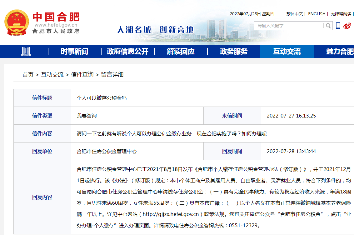Enable 无障碍阅读 accessibility mode
The width and height of the screenshot is (354, 235).
(x=341, y=14)
